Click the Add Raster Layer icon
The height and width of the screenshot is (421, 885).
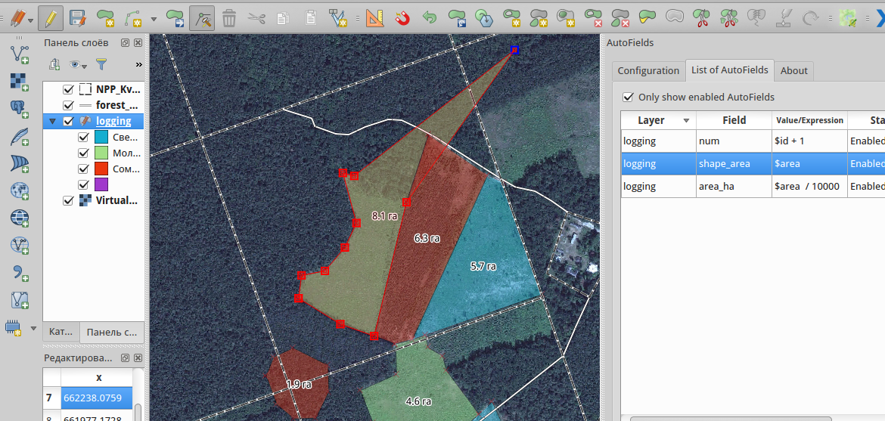click(x=20, y=82)
